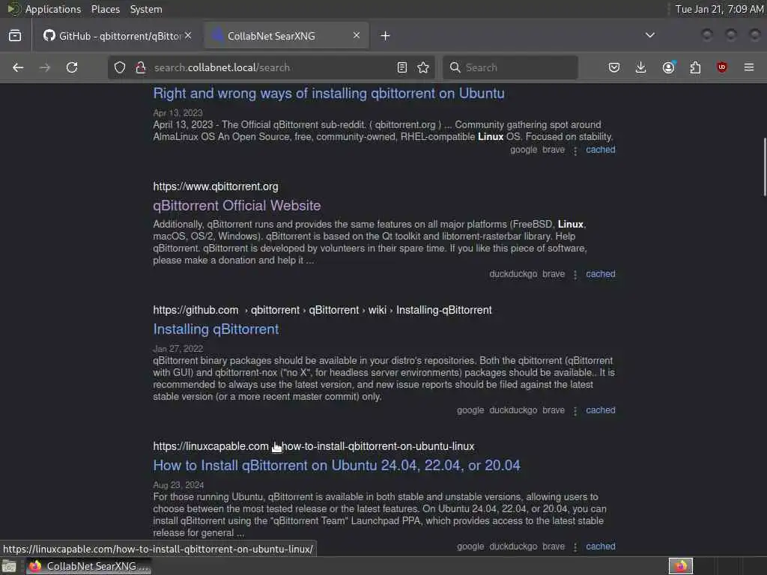Click 'duckduckgo' engine label under Official Website result
The image size is (767, 575).
513,274
